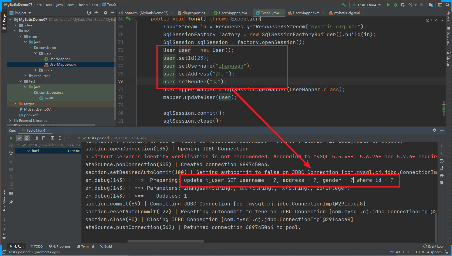Toggle the Favorites tool window strip button

click(x=4, y=228)
